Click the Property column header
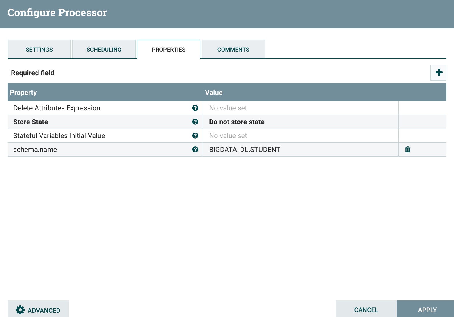The height and width of the screenshot is (317, 454). [x=23, y=93]
